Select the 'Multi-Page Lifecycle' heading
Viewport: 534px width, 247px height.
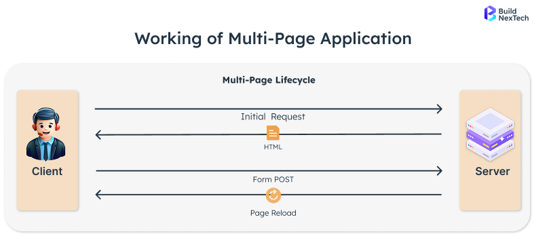[x=269, y=80]
